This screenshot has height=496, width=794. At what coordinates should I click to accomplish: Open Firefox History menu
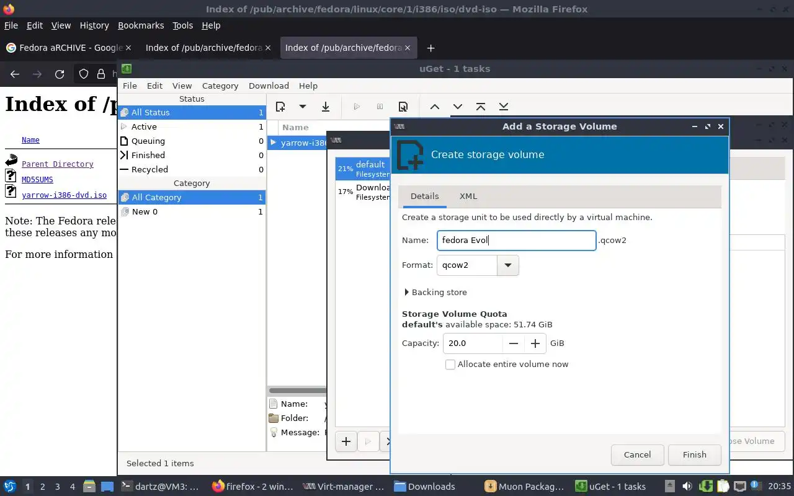(x=94, y=25)
